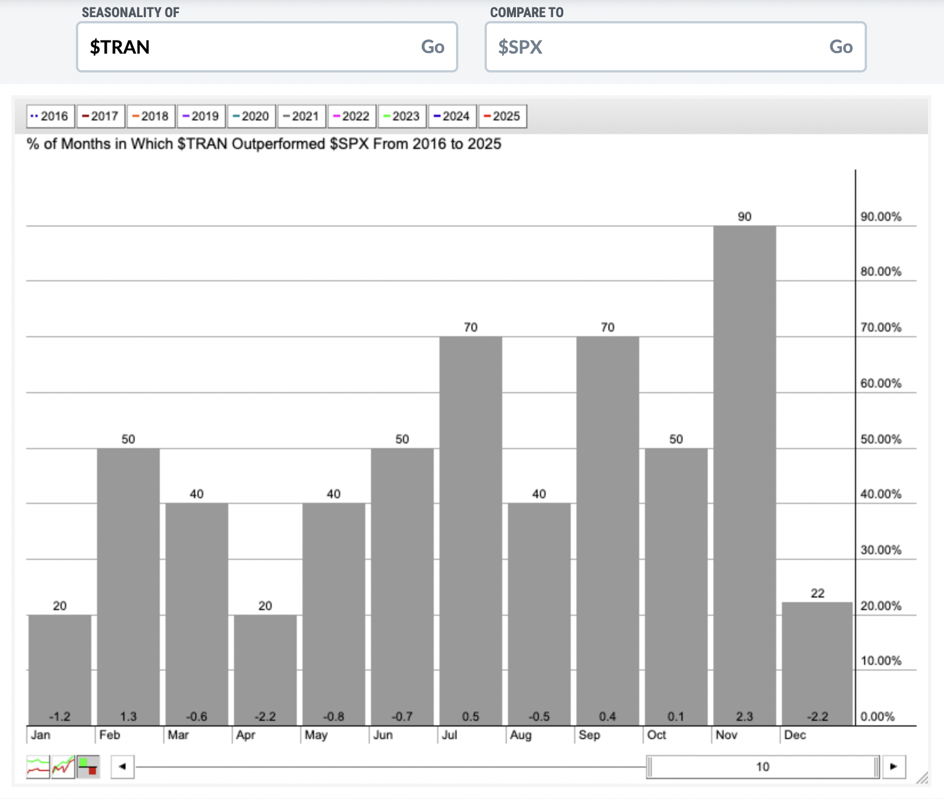Toggle the 2025 year legend
Screen dimensions: 944x799
pos(502,116)
